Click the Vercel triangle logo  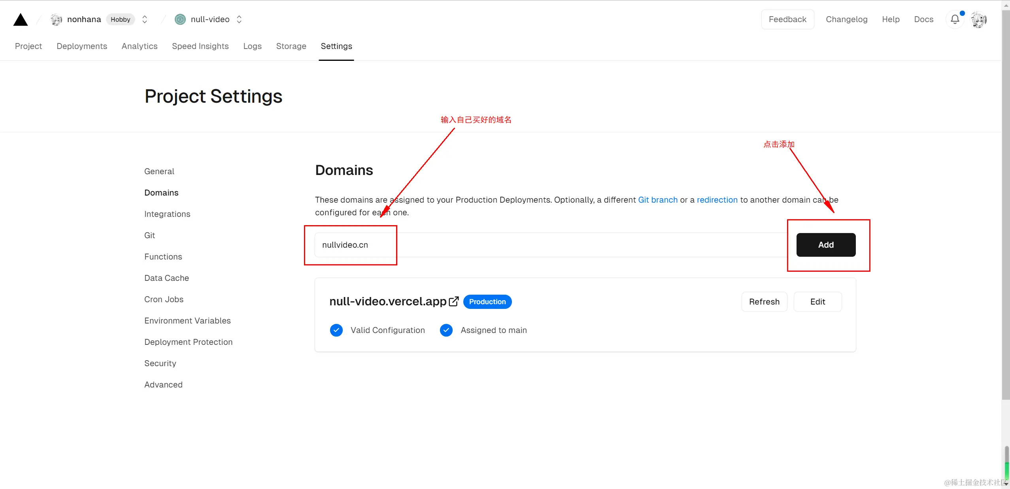pos(21,20)
